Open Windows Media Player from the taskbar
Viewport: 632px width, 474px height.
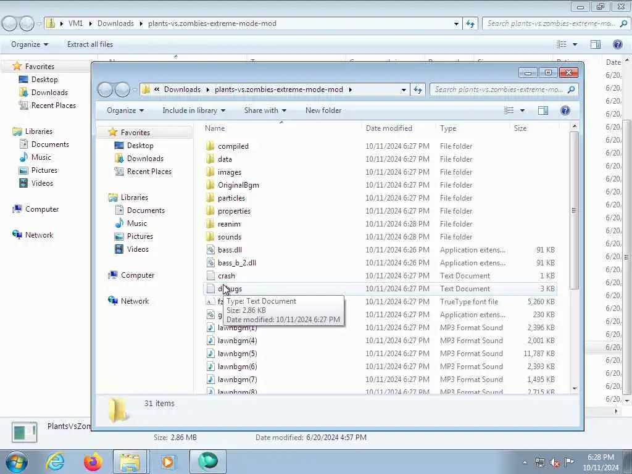click(168, 462)
